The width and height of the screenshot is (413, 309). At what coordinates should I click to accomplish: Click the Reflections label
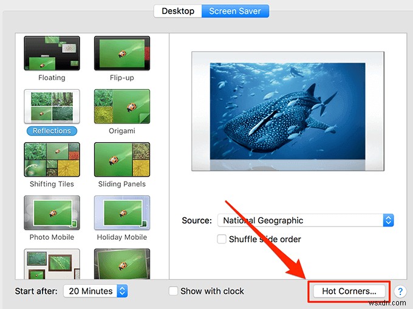coord(52,131)
